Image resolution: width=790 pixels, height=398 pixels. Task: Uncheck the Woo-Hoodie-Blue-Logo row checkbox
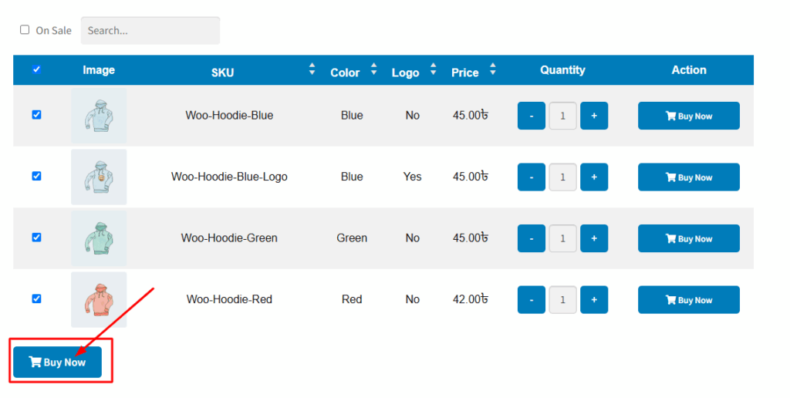point(36,176)
